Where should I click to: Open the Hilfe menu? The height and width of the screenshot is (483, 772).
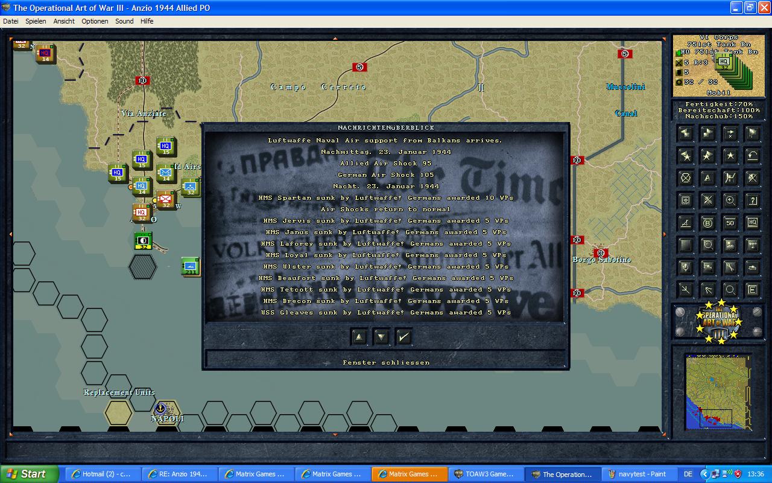(147, 21)
